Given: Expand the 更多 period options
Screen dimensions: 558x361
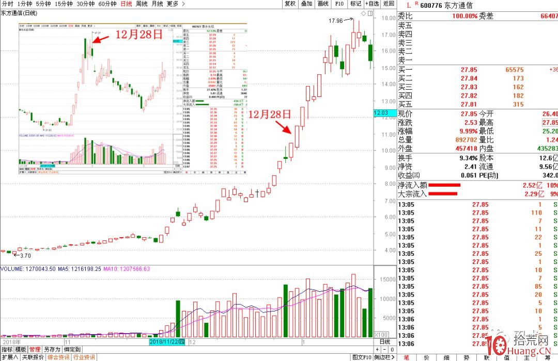Looking at the screenshot, I should (176, 4).
